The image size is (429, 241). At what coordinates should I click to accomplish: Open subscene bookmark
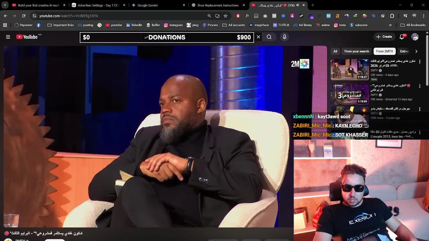(359, 25)
